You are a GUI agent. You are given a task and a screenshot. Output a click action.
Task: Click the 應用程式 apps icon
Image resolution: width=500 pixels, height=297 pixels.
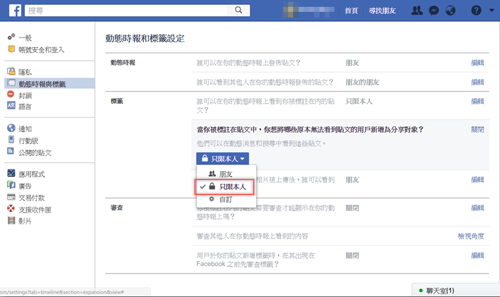pos(11,173)
